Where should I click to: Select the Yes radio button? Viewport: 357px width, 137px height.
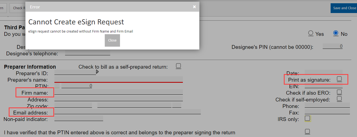(311, 33)
